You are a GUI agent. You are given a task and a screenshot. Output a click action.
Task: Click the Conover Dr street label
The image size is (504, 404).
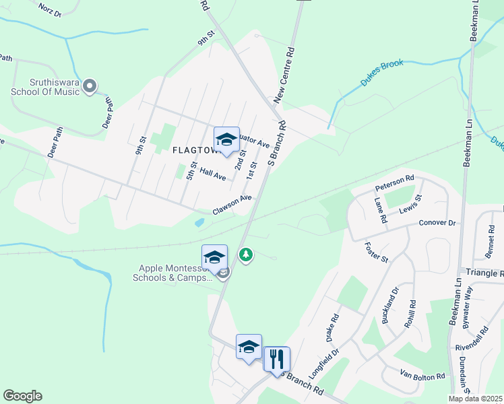coord(437,223)
